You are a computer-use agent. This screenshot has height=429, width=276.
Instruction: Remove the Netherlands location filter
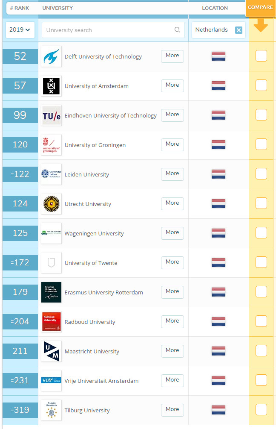pos(239,30)
